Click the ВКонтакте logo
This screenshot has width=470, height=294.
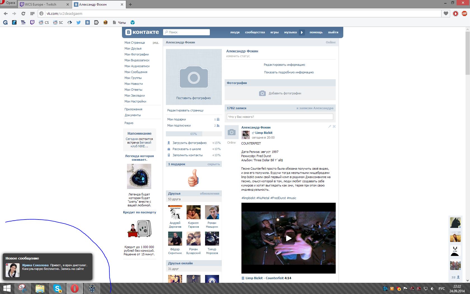(x=142, y=32)
